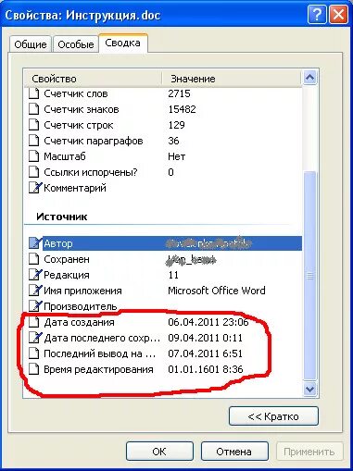The height and width of the screenshot is (471, 353).
Task: Click the value 07.04.2011 6:51
Action: [205, 353]
